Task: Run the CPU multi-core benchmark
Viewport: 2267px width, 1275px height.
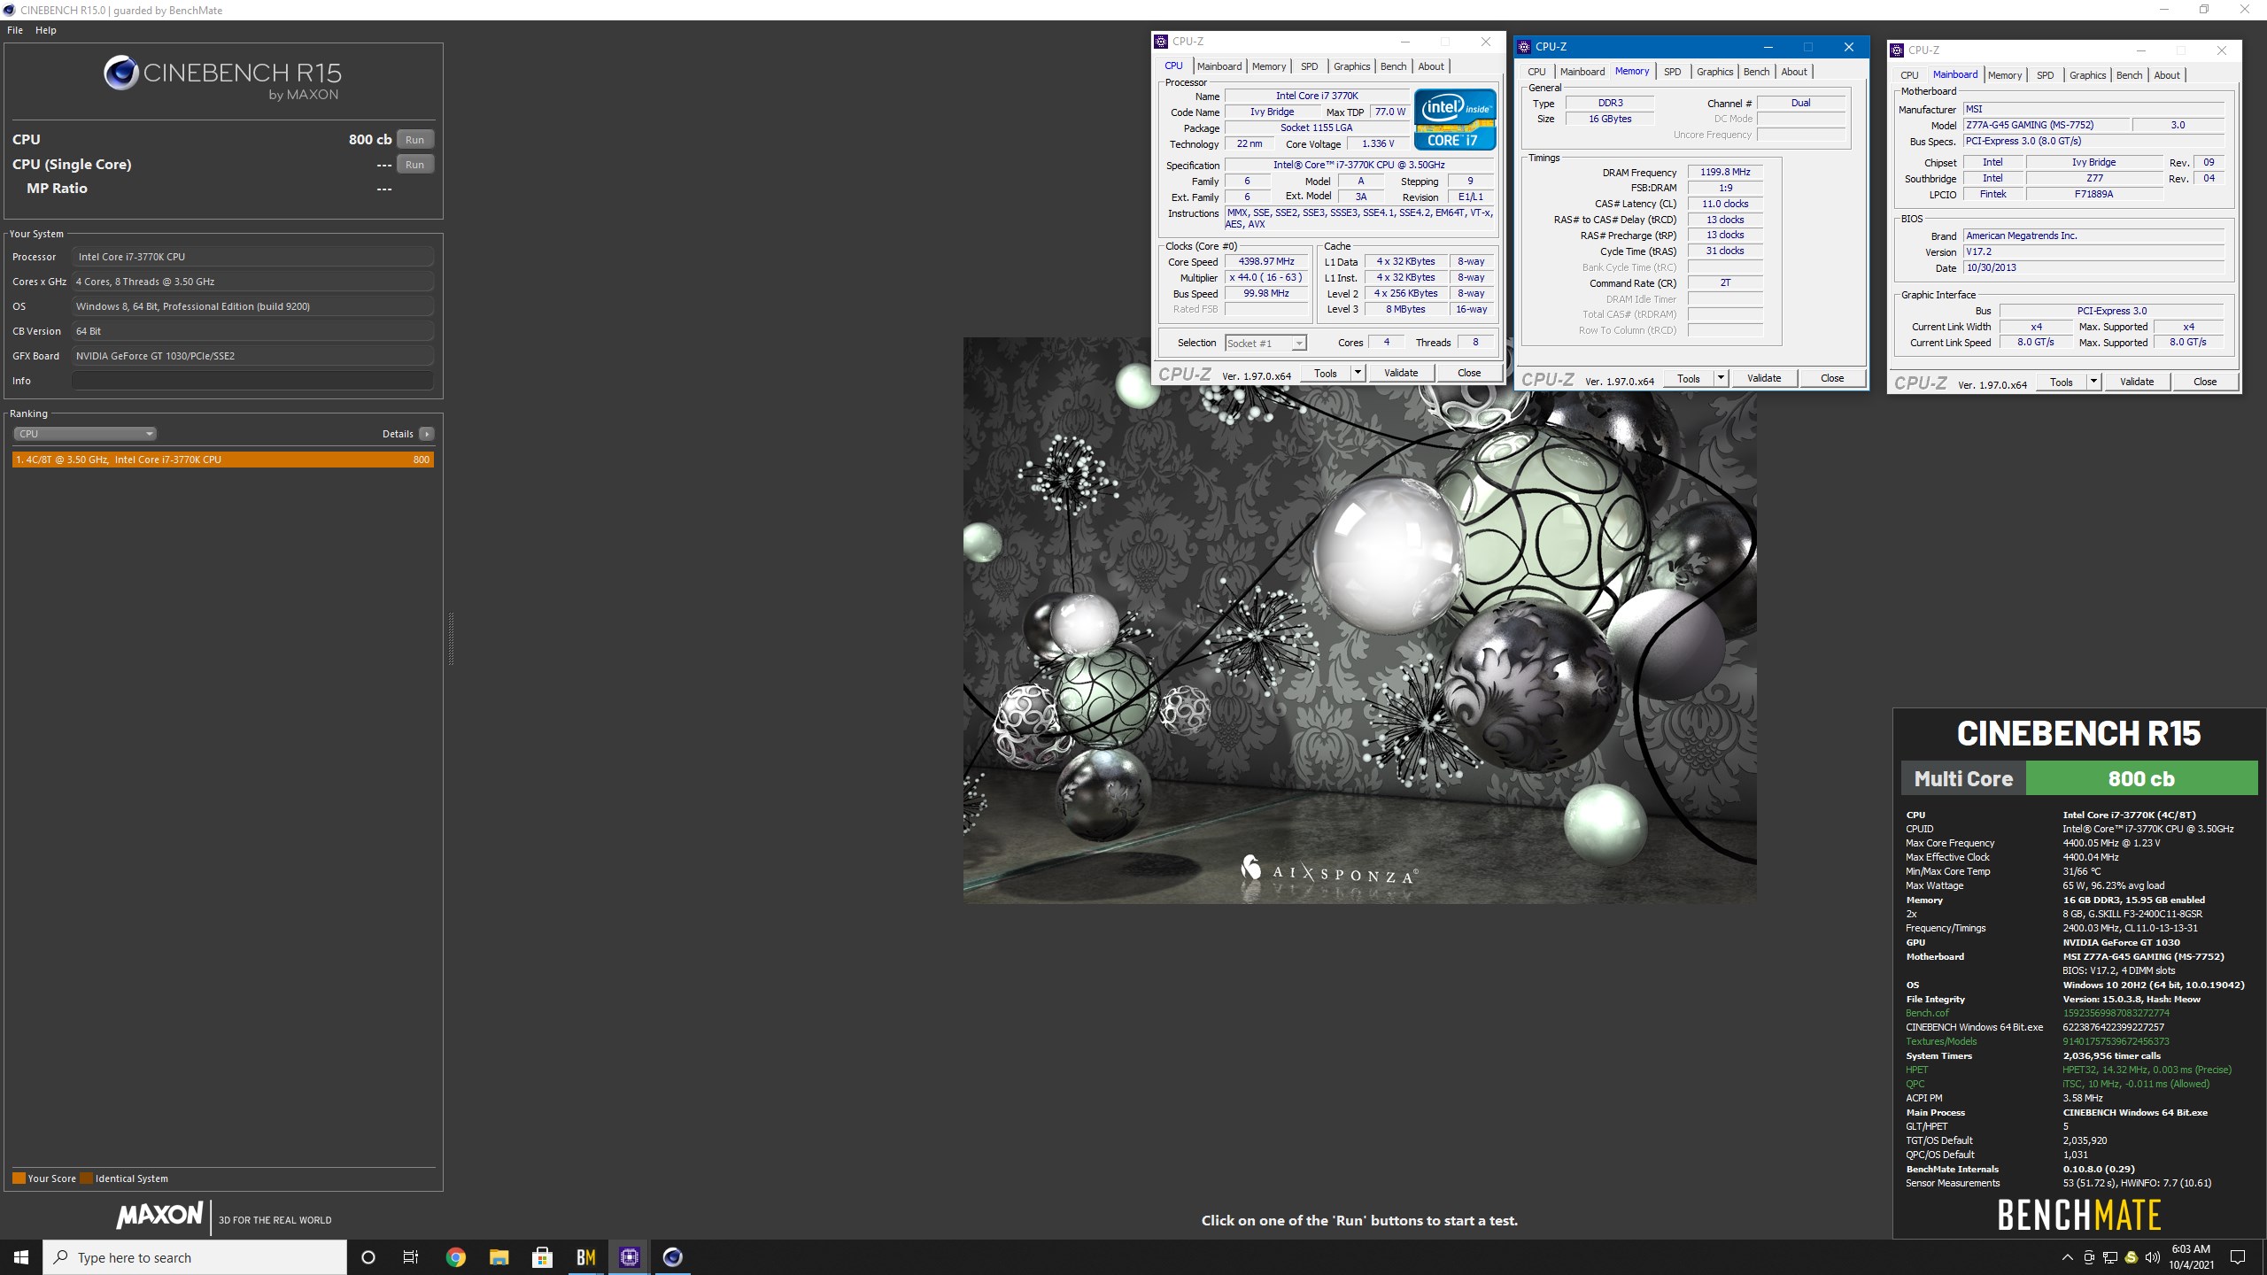Action: (414, 139)
